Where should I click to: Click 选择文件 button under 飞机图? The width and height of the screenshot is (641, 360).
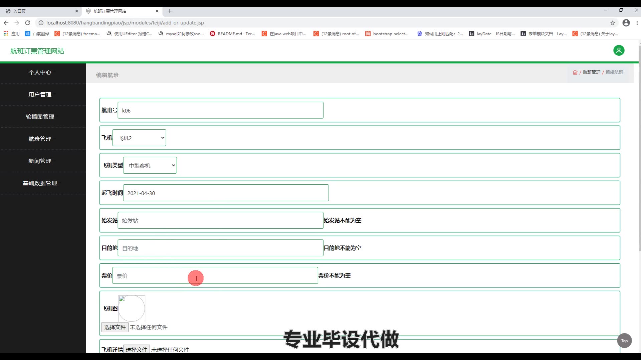(x=115, y=327)
